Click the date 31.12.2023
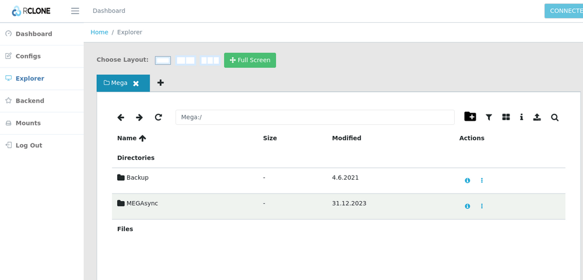The image size is (583, 280). point(349,204)
